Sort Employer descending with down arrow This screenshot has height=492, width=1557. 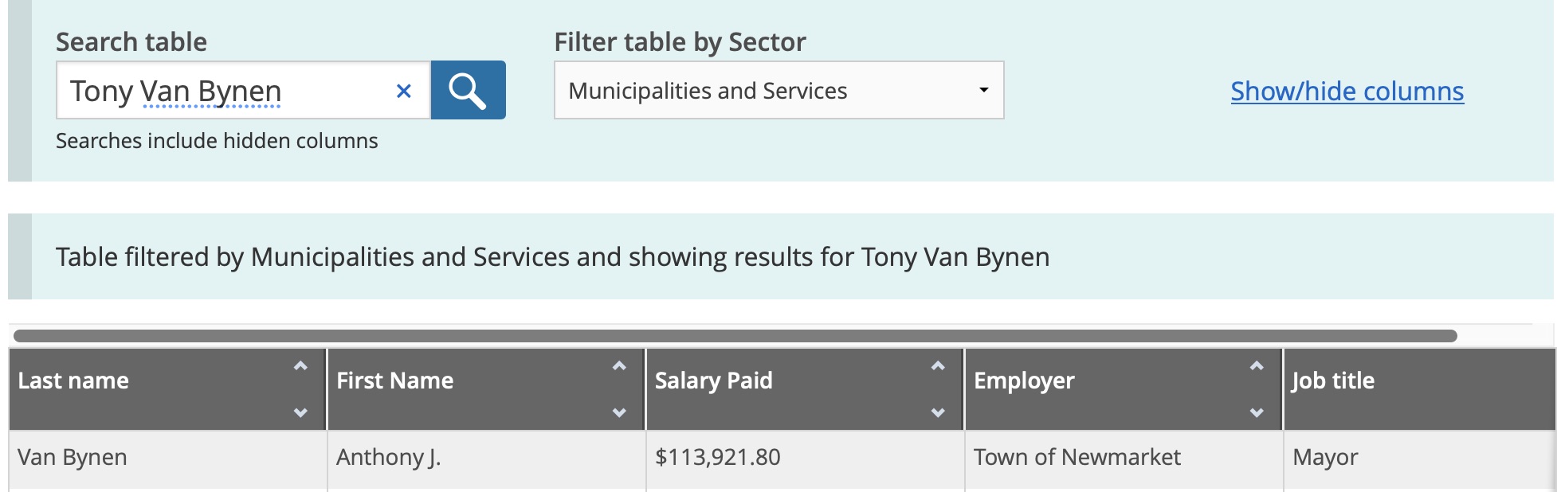(x=1257, y=412)
